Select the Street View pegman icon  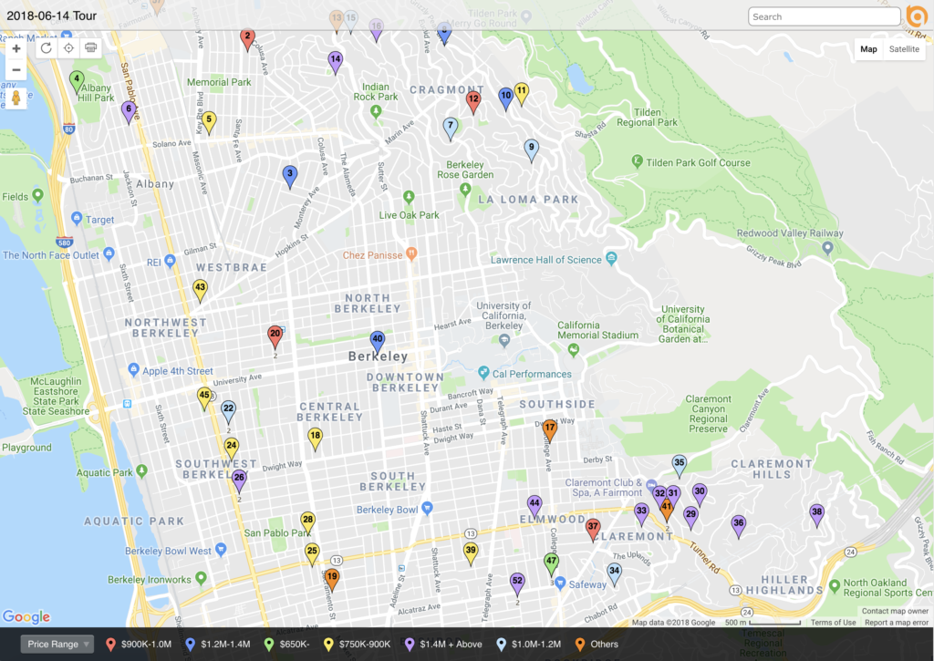16,98
